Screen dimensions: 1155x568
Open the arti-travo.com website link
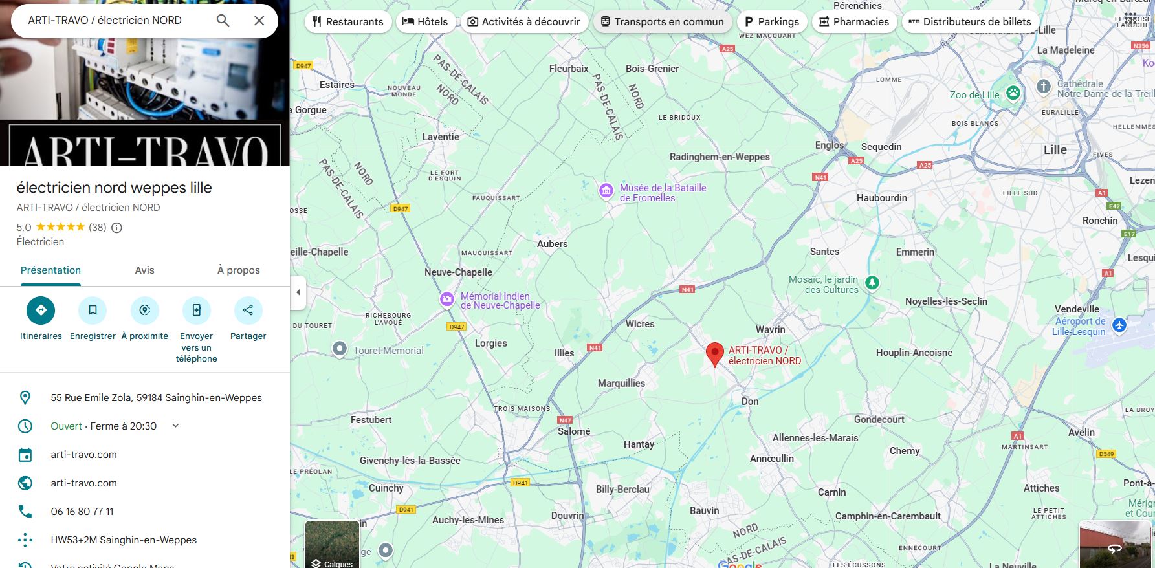tap(84, 483)
